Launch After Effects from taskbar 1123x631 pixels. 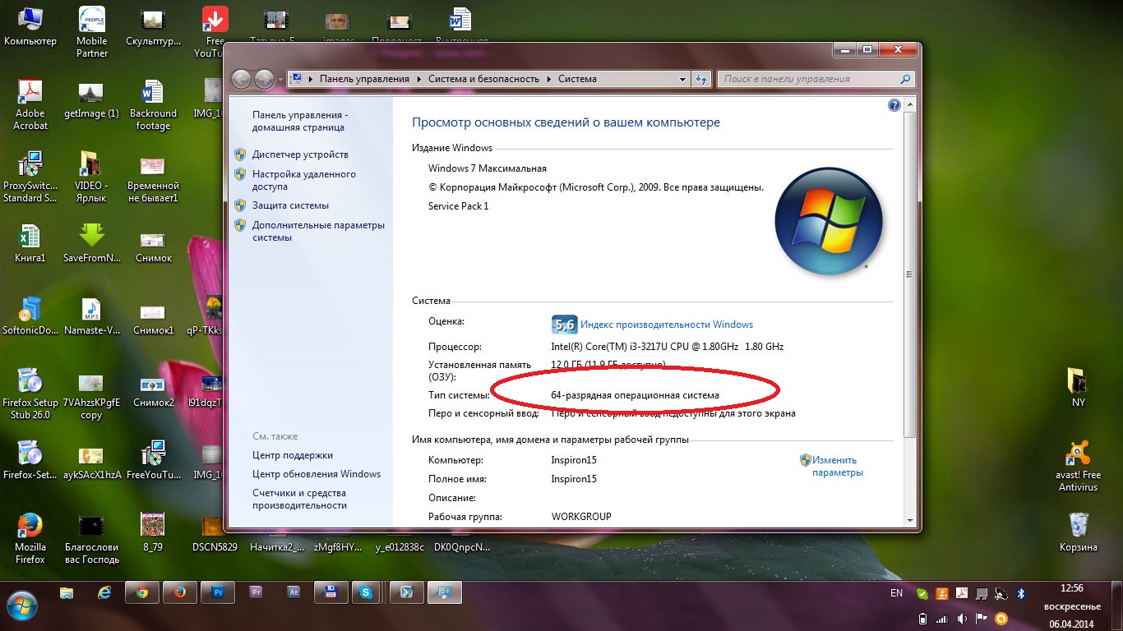point(293,592)
